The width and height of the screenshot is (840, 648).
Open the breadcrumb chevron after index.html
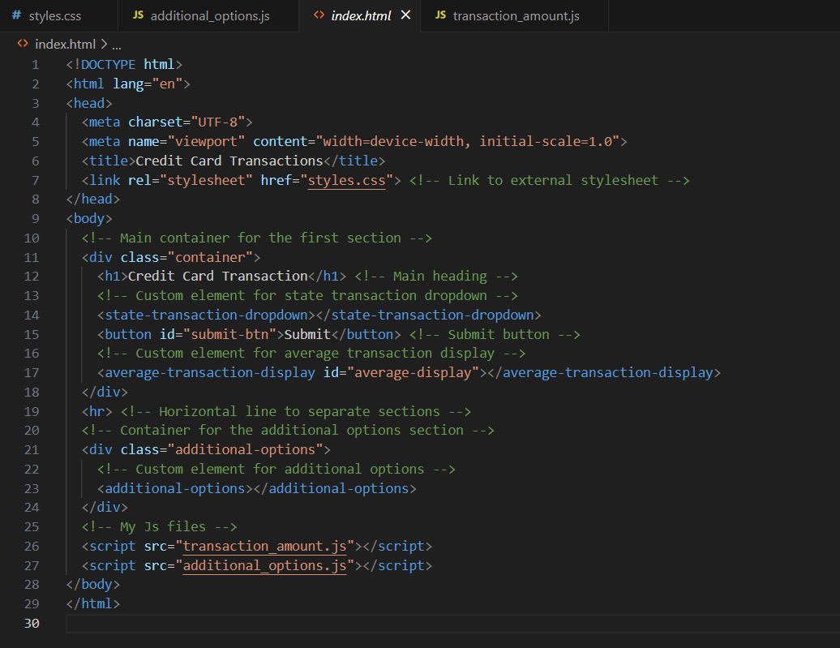(x=104, y=44)
